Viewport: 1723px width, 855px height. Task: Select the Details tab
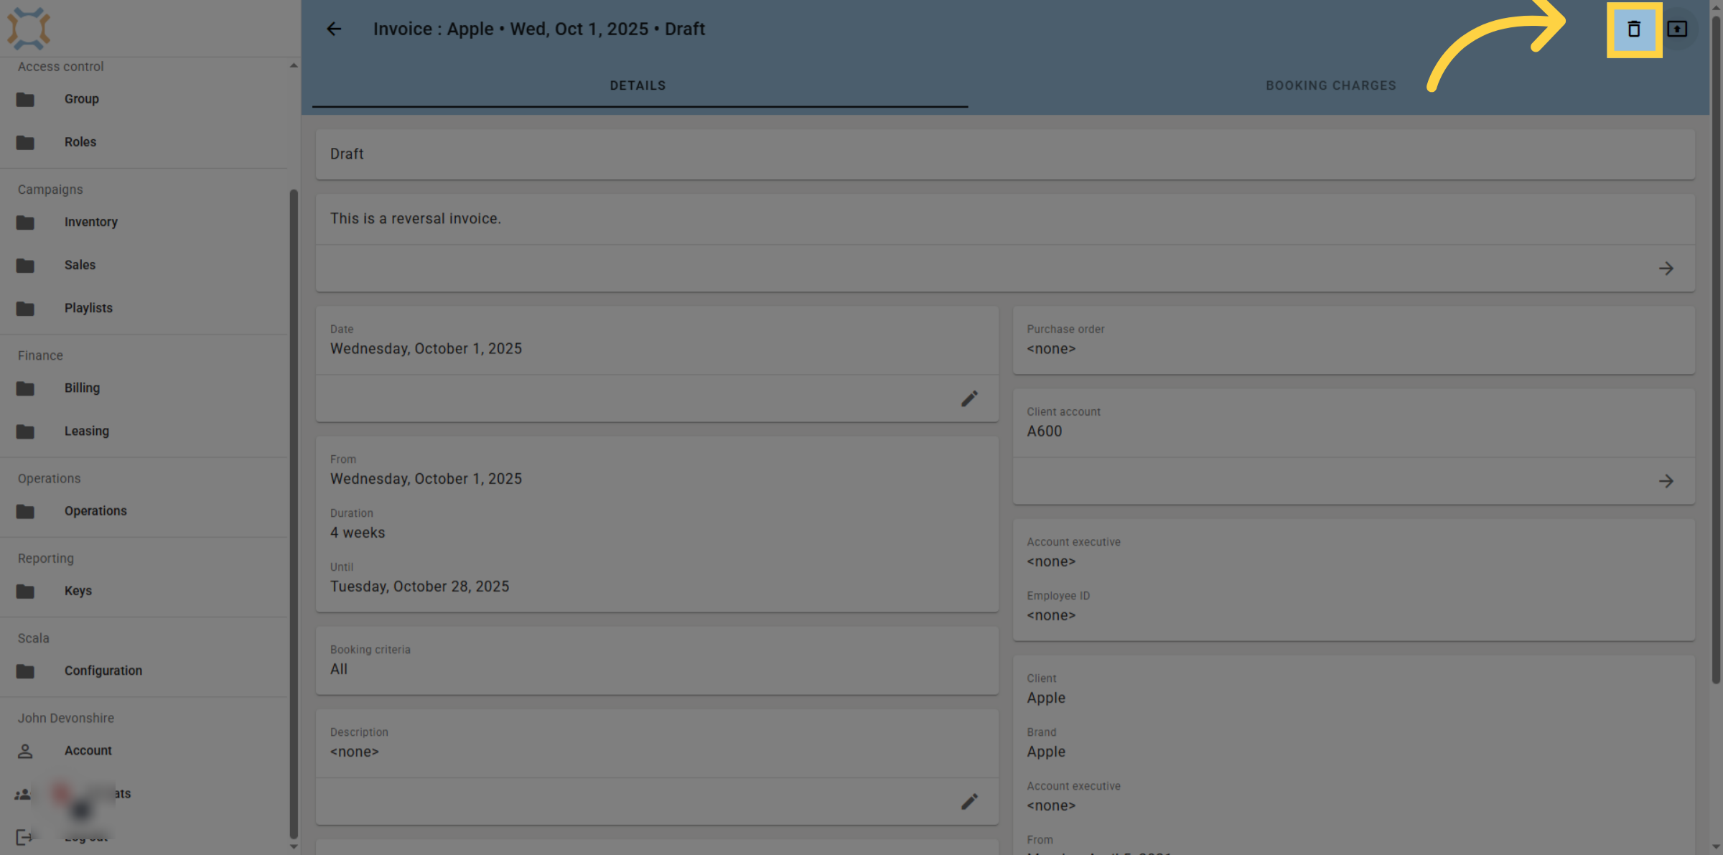click(638, 85)
